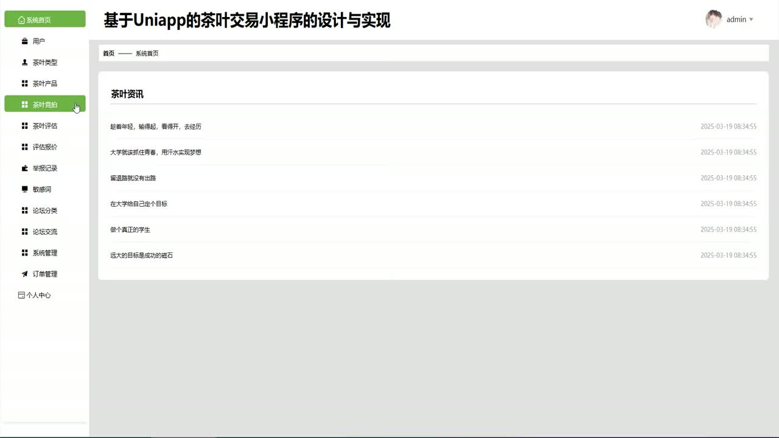
Task: Click the monitor icon beside 敏感词
Action: (24, 189)
